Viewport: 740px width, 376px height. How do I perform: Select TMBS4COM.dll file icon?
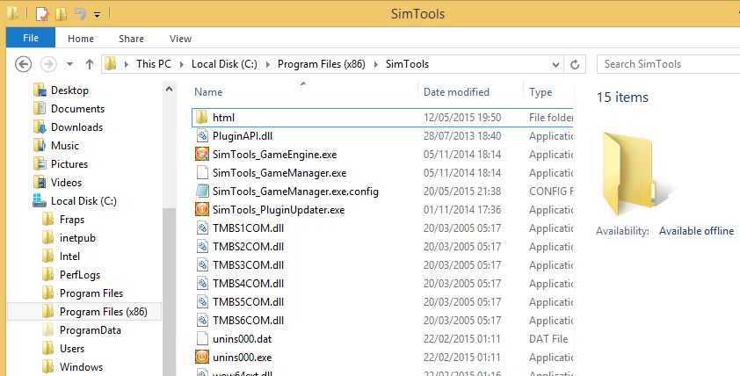202,283
